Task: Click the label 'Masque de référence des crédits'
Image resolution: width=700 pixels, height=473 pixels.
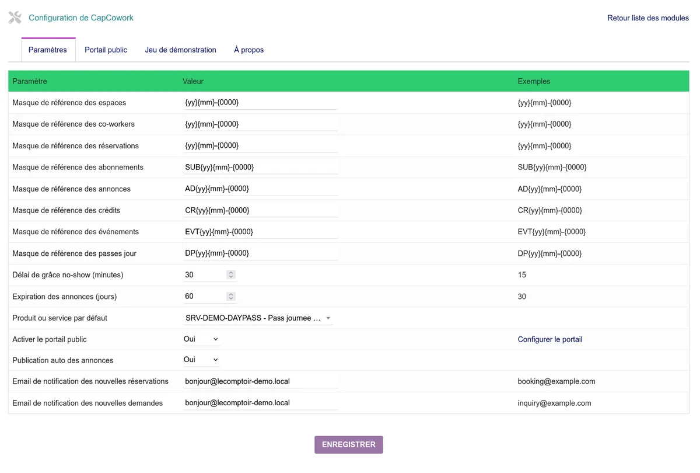Action: (x=66, y=210)
